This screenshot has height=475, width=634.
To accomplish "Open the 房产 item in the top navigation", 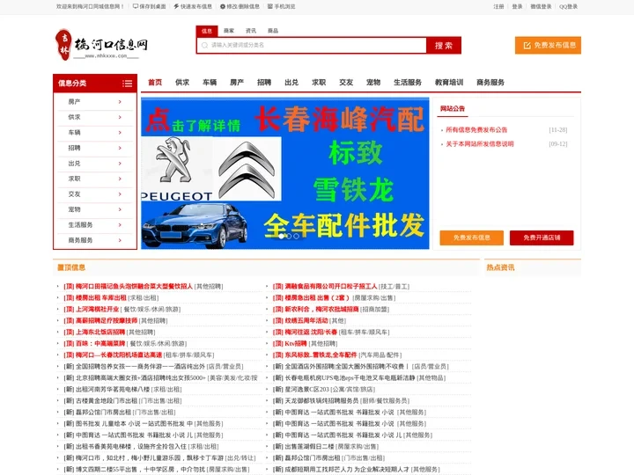I will 237,83.
